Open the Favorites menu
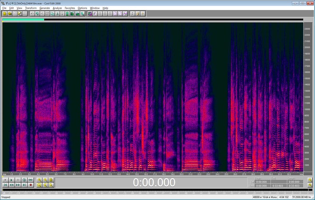The width and height of the screenshot is (315, 200). coord(70,8)
